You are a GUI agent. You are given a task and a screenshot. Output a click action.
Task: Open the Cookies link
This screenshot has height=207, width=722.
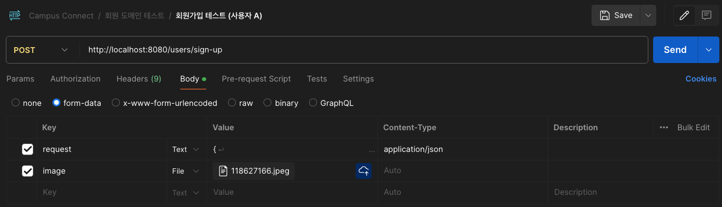tap(701, 78)
